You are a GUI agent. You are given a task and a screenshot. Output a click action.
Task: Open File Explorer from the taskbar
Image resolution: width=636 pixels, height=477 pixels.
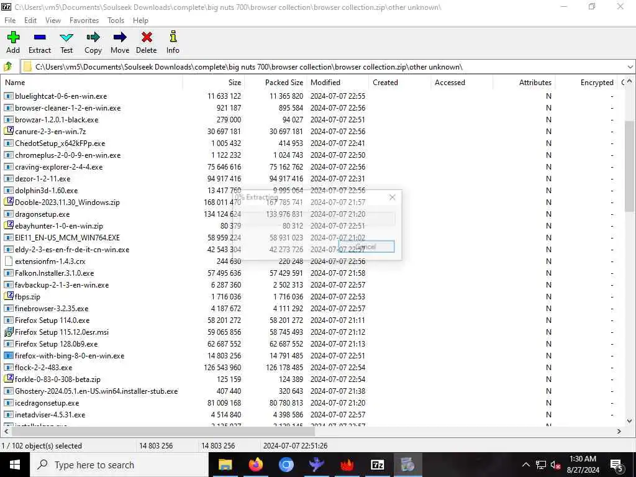tap(225, 465)
